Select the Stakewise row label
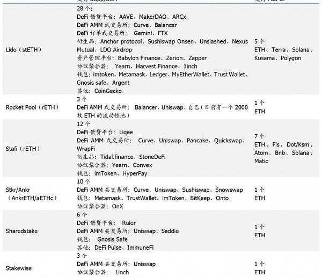Viewport: 322px width, 277px height. pyautogui.click(x=20, y=268)
